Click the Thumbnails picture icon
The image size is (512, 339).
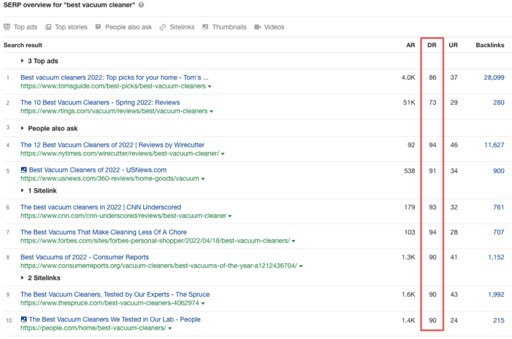pyautogui.click(x=205, y=27)
